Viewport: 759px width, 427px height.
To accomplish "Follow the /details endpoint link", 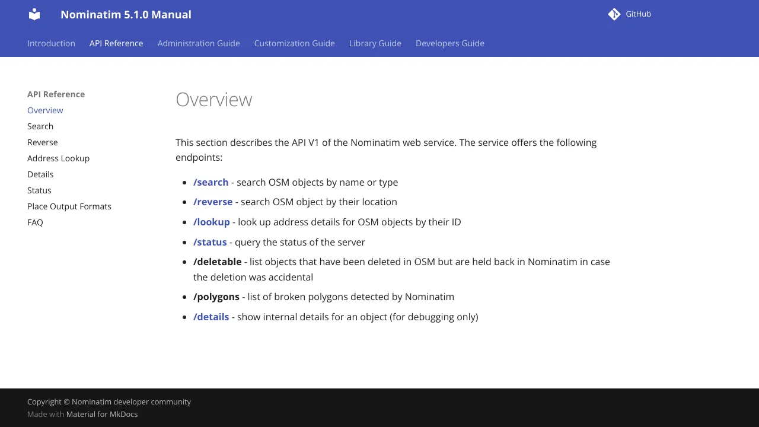I will pos(211,317).
